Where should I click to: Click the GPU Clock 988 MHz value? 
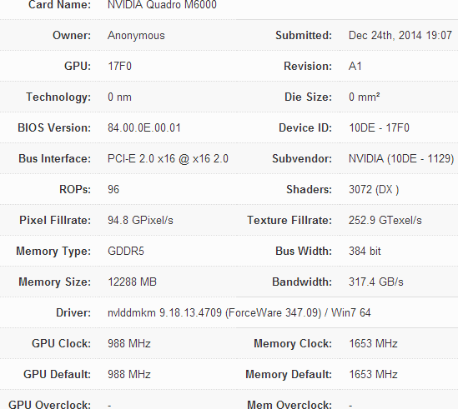click(129, 344)
